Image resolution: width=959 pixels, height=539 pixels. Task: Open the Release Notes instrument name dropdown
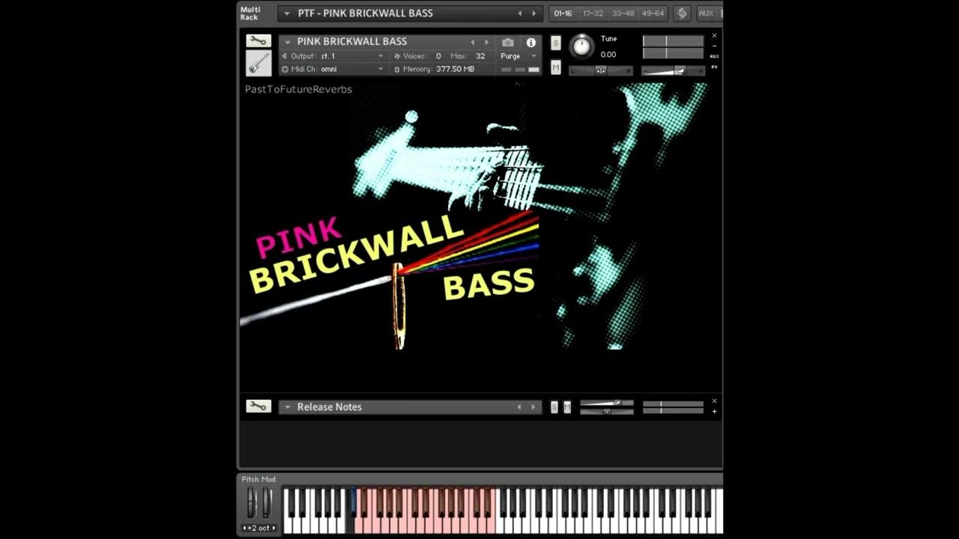[288, 407]
